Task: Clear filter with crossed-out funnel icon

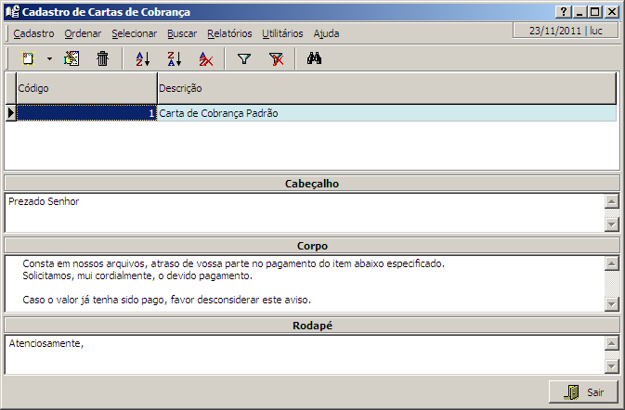Action: (276, 58)
